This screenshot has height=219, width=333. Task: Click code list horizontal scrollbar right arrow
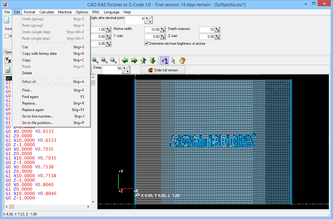[x=88, y=207]
